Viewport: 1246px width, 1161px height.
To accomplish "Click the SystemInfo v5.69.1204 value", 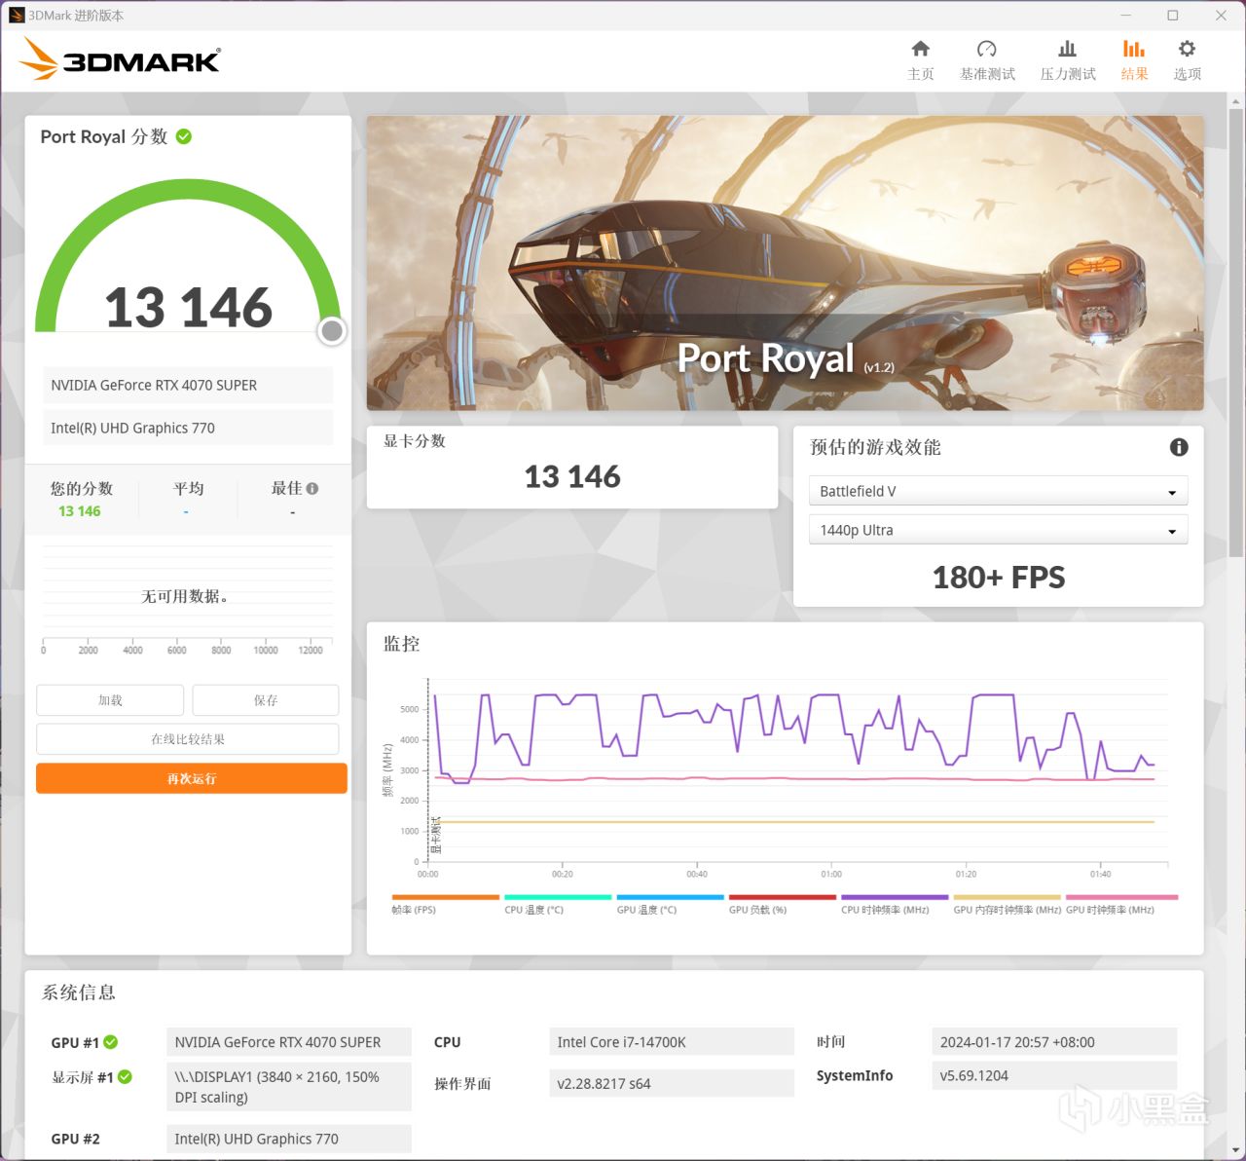I will [x=1054, y=1075].
